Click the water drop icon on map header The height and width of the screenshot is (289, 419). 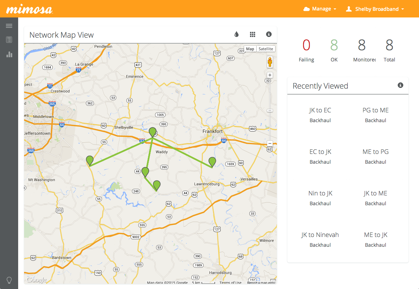point(236,34)
